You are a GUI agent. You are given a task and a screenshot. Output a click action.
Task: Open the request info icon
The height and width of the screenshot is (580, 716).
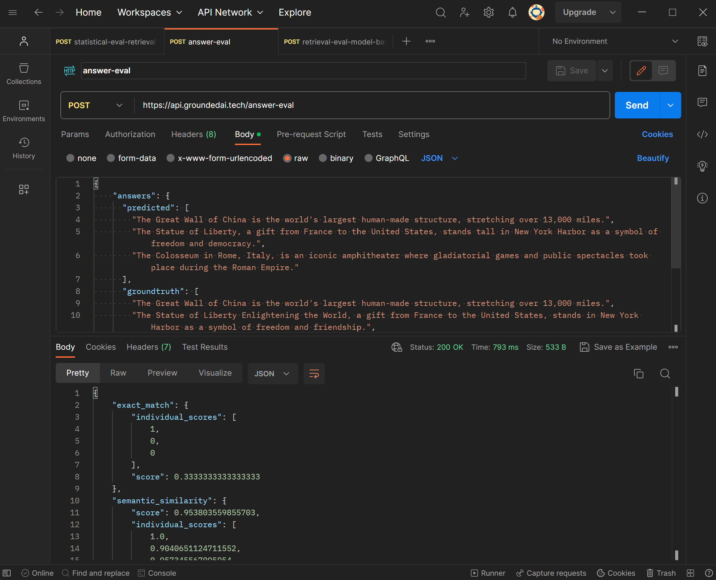coord(702,198)
